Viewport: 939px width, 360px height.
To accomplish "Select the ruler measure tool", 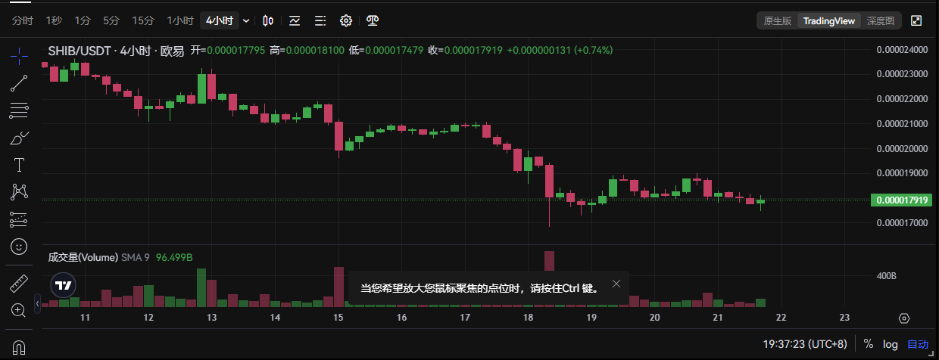I will pyautogui.click(x=19, y=284).
